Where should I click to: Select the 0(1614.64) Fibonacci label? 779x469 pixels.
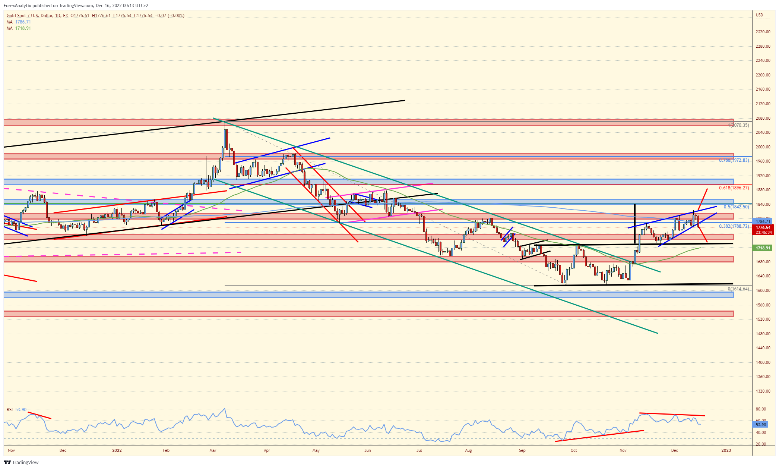738,289
